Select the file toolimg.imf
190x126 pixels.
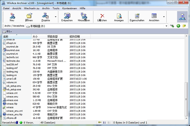tap(12, 68)
